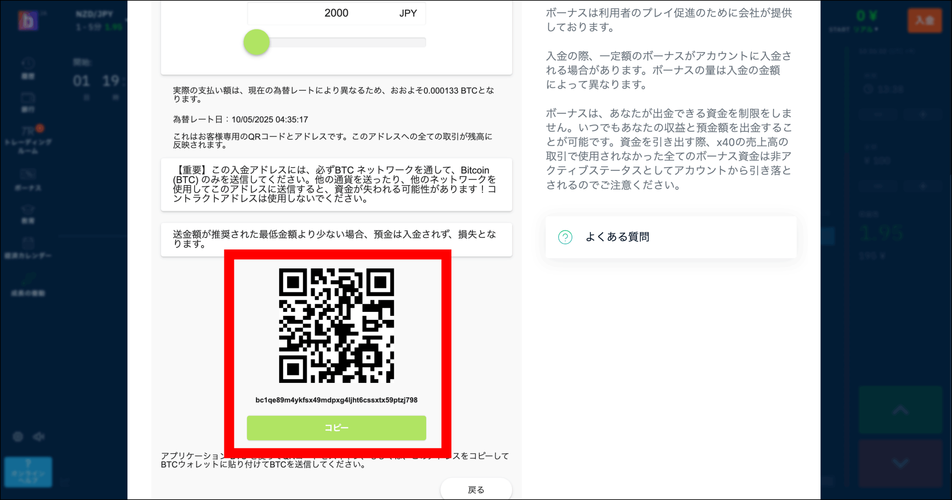The height and width of the screenshot is (500, 952).
Task: Click the オンラインヘルプ button
Action: pyautogui.click(x=28, y=472)
